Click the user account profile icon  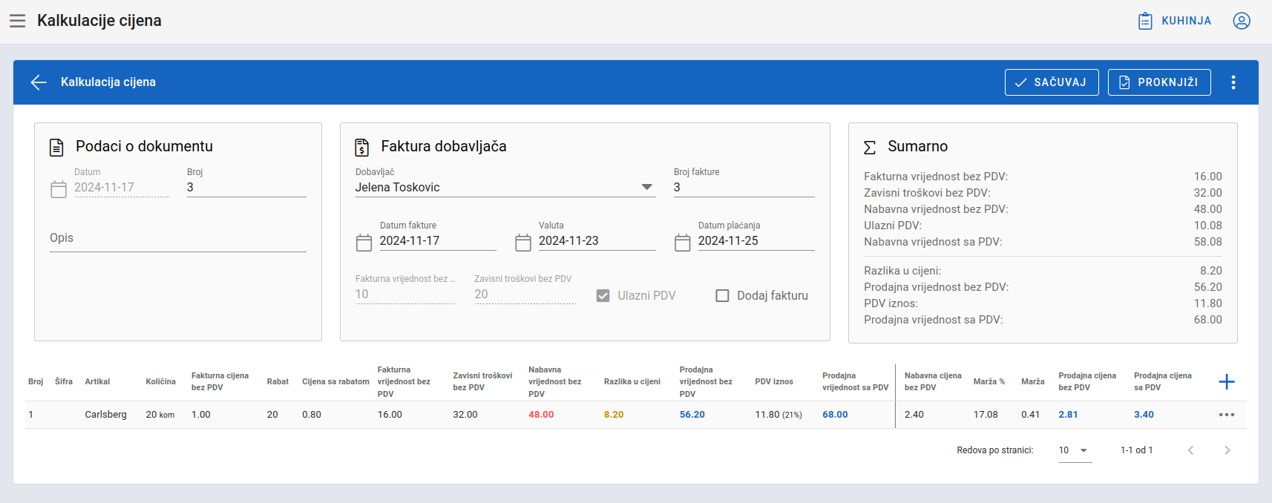(1242, 21)
